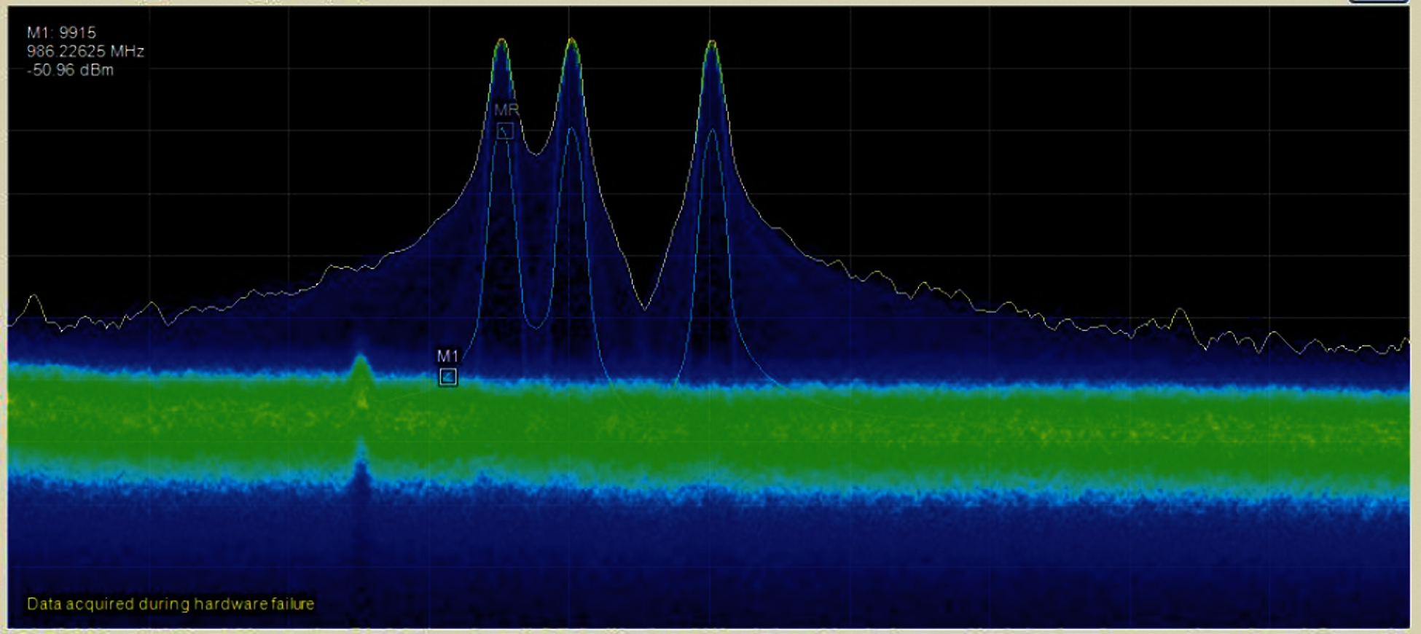Click the small spur atop green noise band
1421x634 pixels.
(360, 361)
